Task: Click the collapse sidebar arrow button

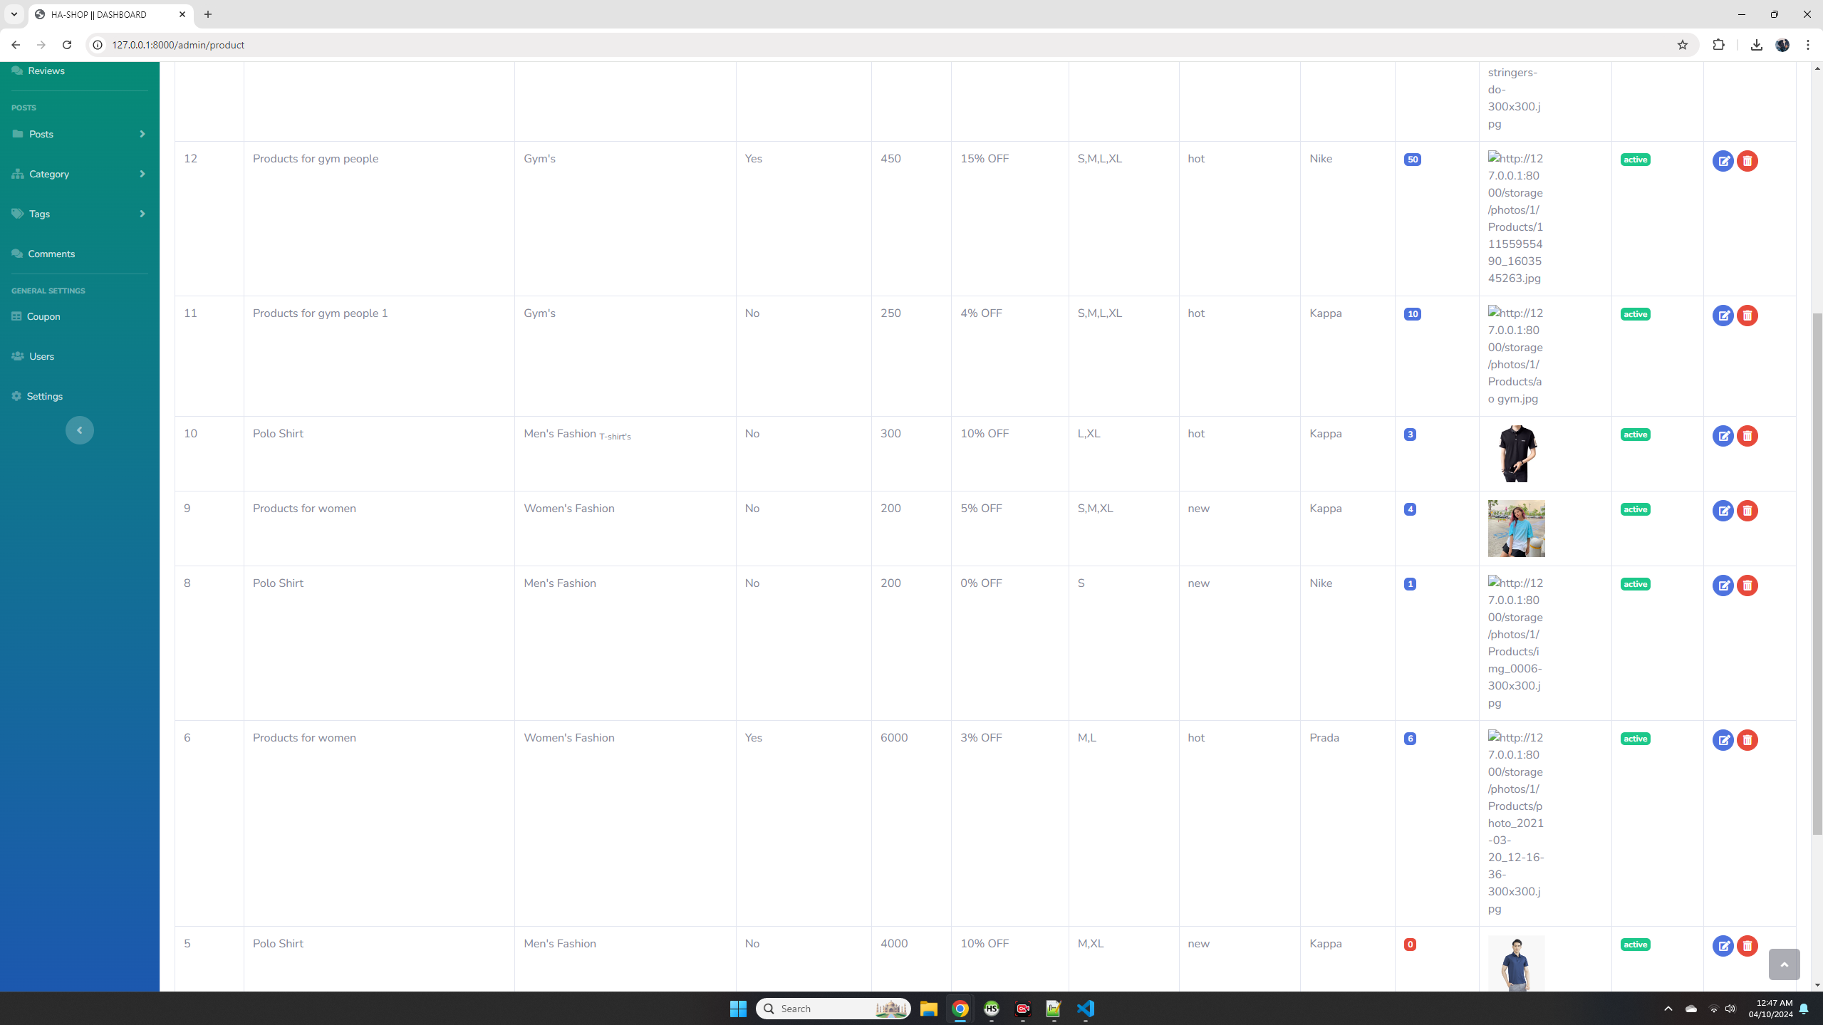Action: (x=79, y=430)
